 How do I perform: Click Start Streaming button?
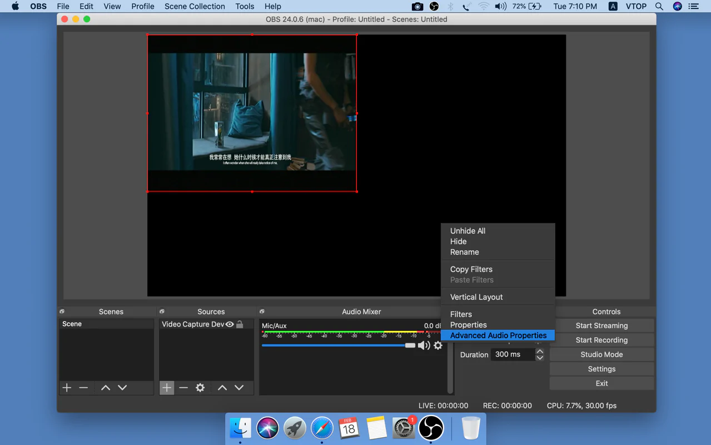pos(601,325)
